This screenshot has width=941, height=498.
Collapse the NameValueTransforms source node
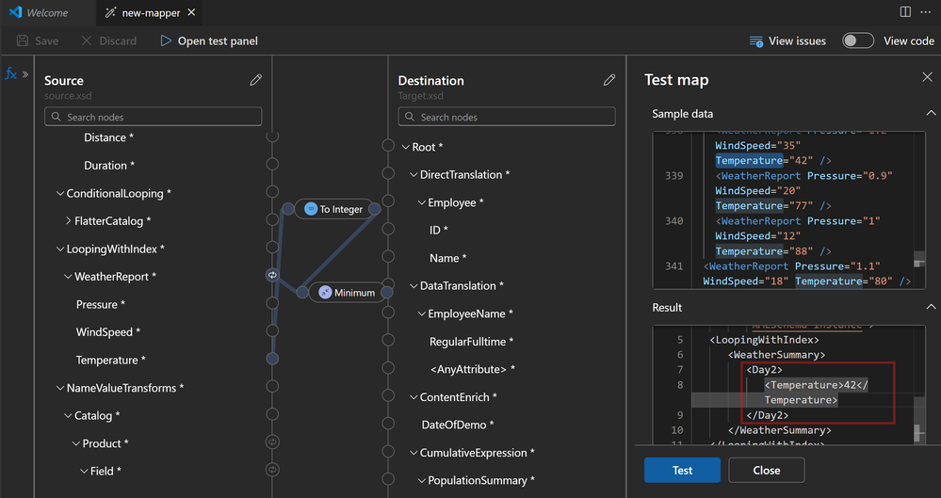click(60, 388)
